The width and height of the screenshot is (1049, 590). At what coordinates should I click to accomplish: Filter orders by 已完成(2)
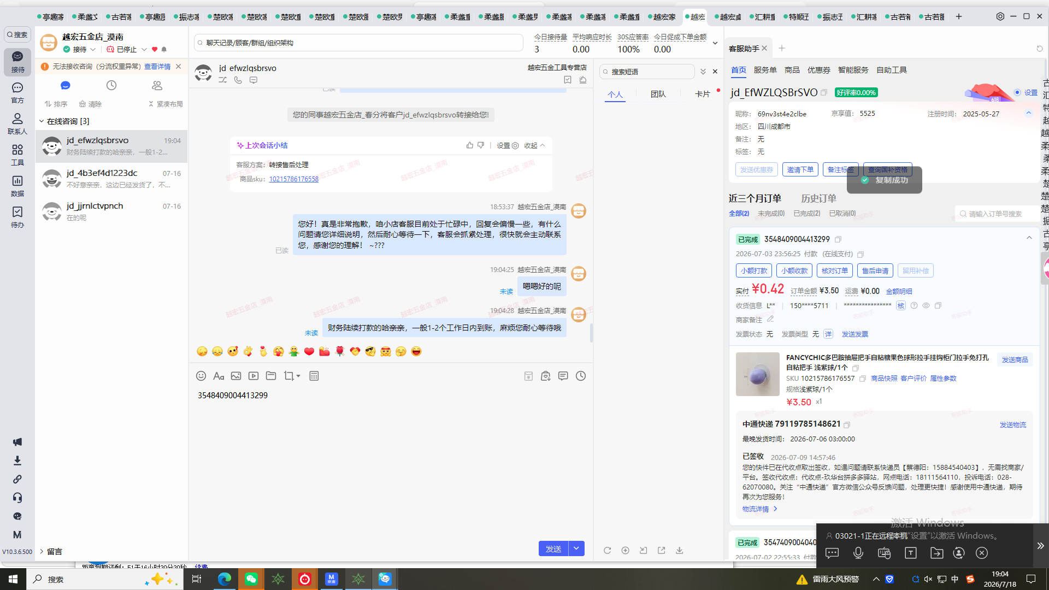click(806, 214)
